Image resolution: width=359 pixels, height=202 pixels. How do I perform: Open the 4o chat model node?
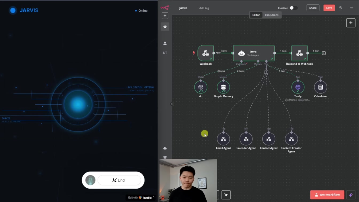click(201, 87)
